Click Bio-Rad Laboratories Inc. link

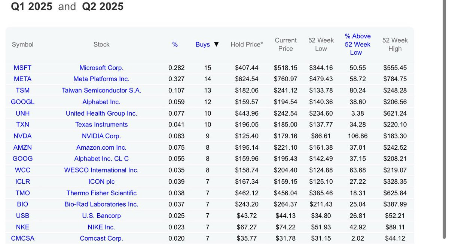(x=101, y=204)
